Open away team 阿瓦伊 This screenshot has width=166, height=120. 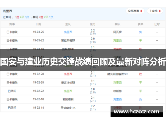[x=118, y=32]
